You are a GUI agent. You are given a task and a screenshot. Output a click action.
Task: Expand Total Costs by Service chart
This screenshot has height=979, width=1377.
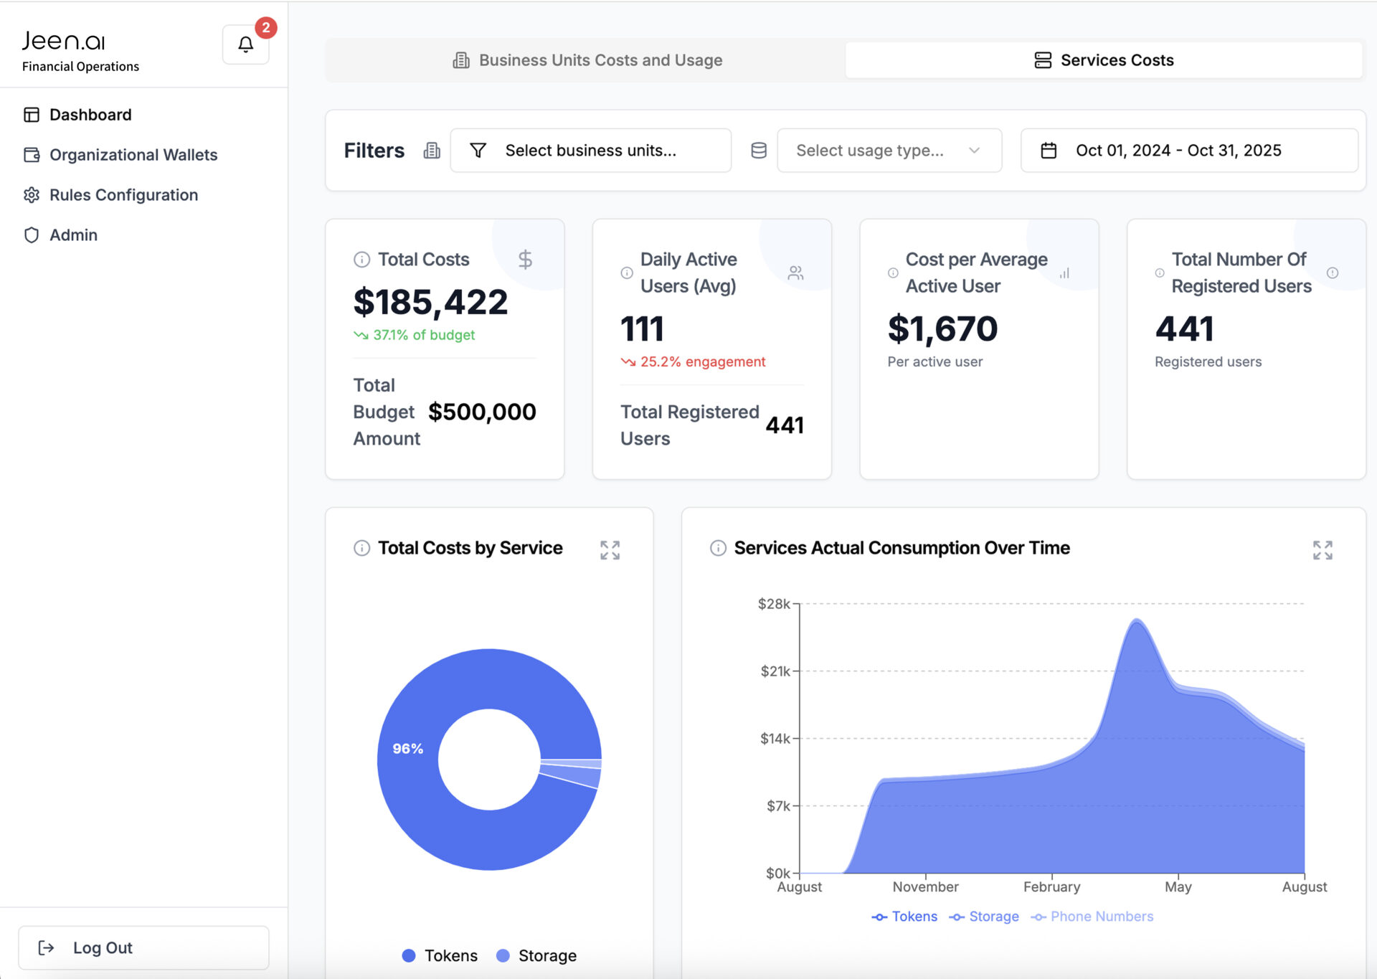(x=610, y=550)
